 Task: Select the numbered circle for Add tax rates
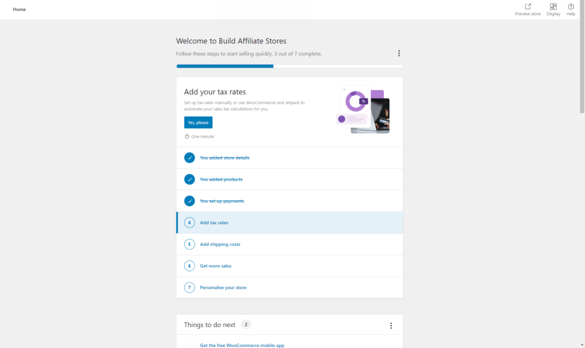[189, 222]
